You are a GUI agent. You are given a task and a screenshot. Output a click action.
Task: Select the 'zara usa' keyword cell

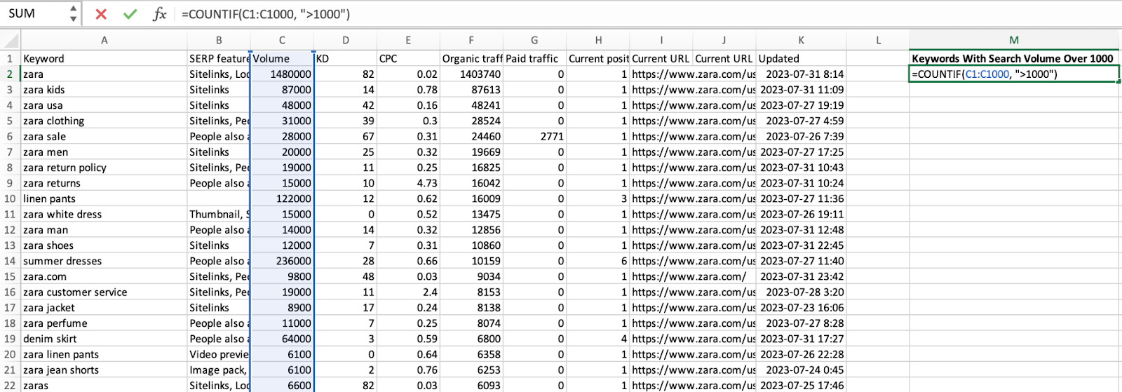coord(104,105)
